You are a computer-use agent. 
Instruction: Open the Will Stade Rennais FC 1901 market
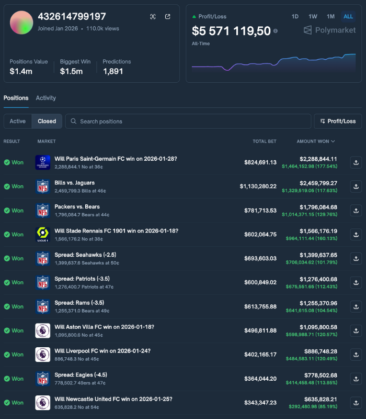[x=116, y=231]
